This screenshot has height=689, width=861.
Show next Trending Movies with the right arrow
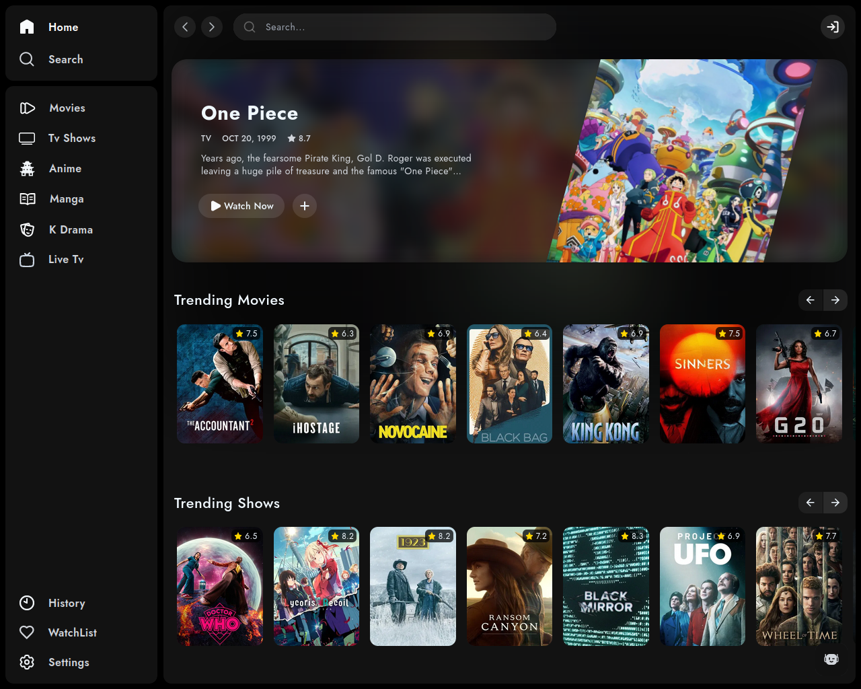(x=835, y=300)
